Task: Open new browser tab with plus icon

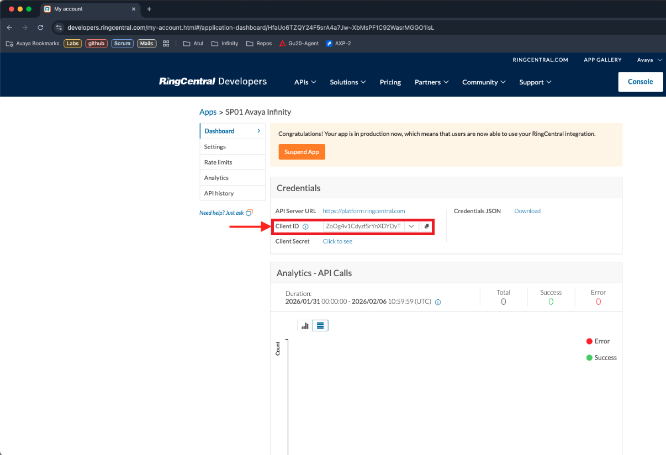Action: pos(149,9)
